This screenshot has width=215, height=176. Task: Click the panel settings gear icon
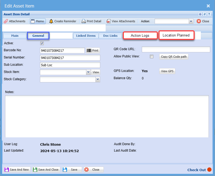click(200, 14)
